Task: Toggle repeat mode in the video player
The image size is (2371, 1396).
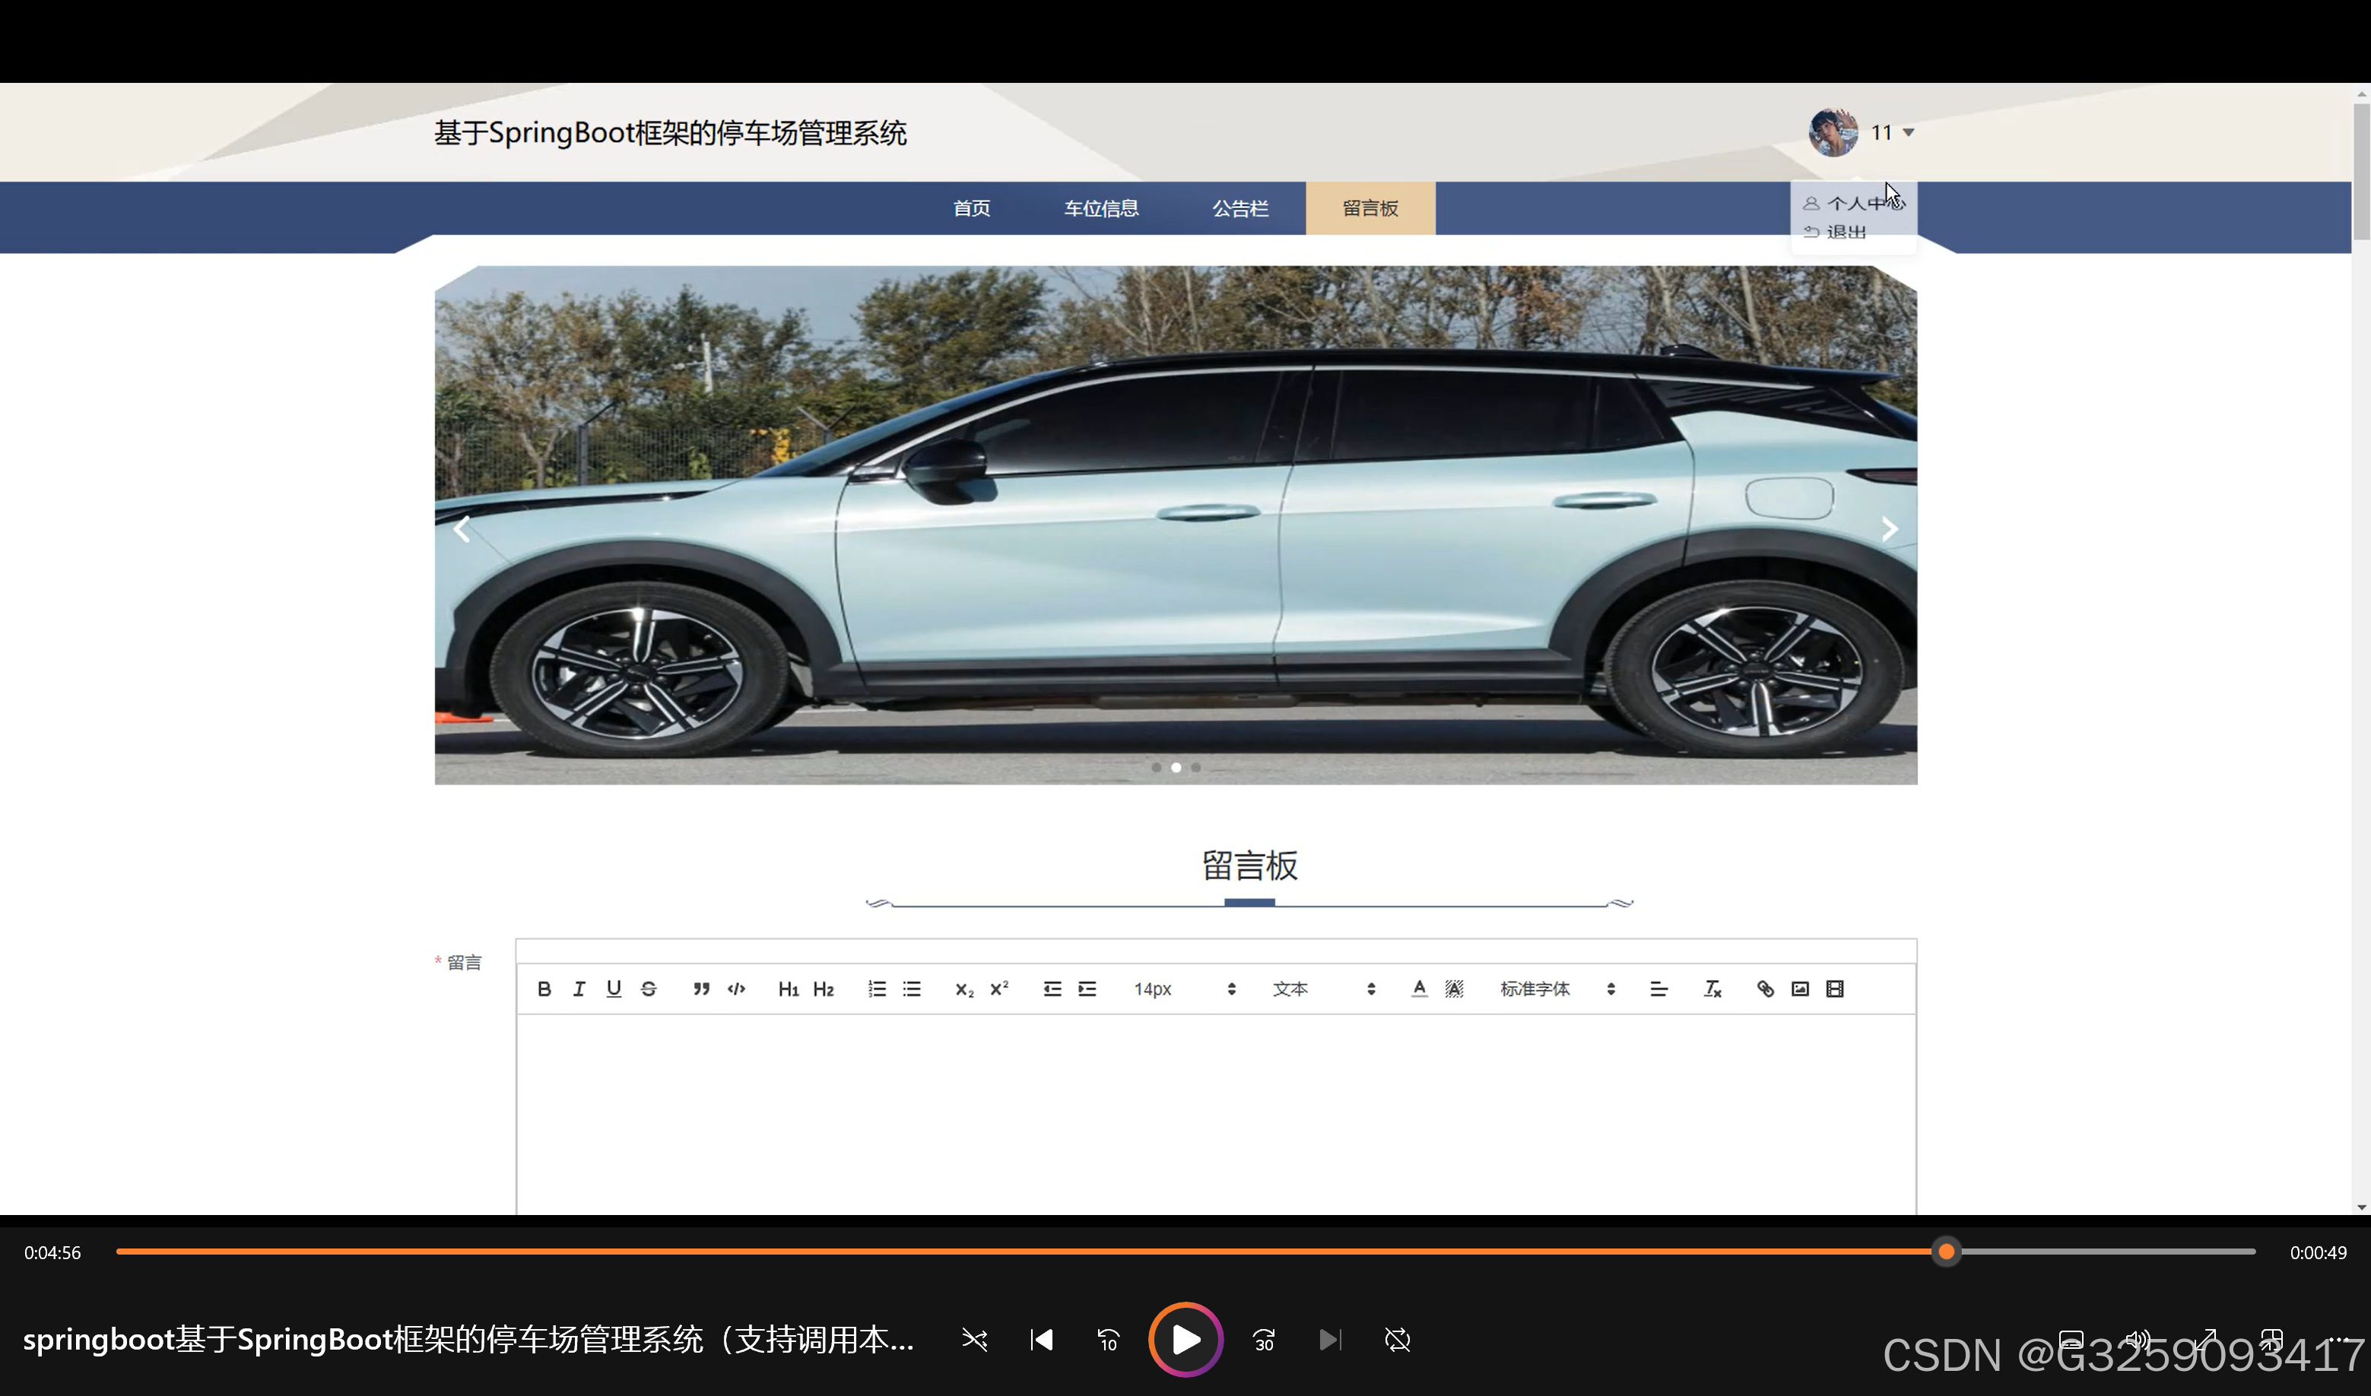Action: tap(1398, 1340)
